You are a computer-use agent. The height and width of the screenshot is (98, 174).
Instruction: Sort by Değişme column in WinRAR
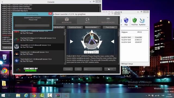[x=125, y=32]
